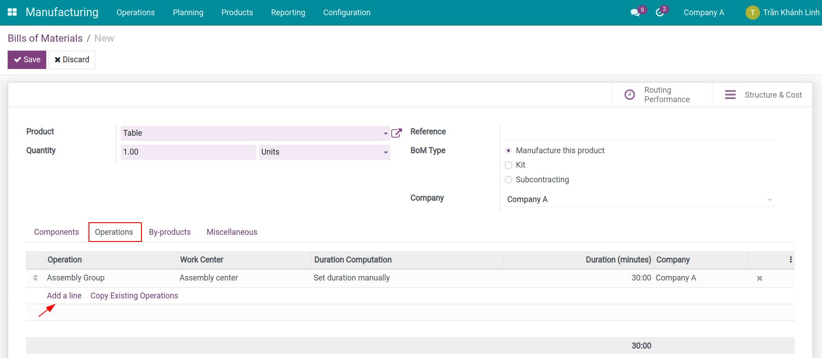Sort by Duration (minutes) column header
The width and height of the screenshot is (822, 358).
click(579, 260)
